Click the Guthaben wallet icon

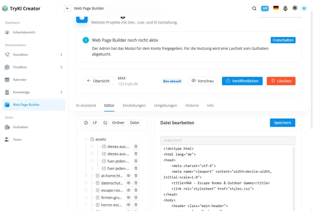point(7,127)
